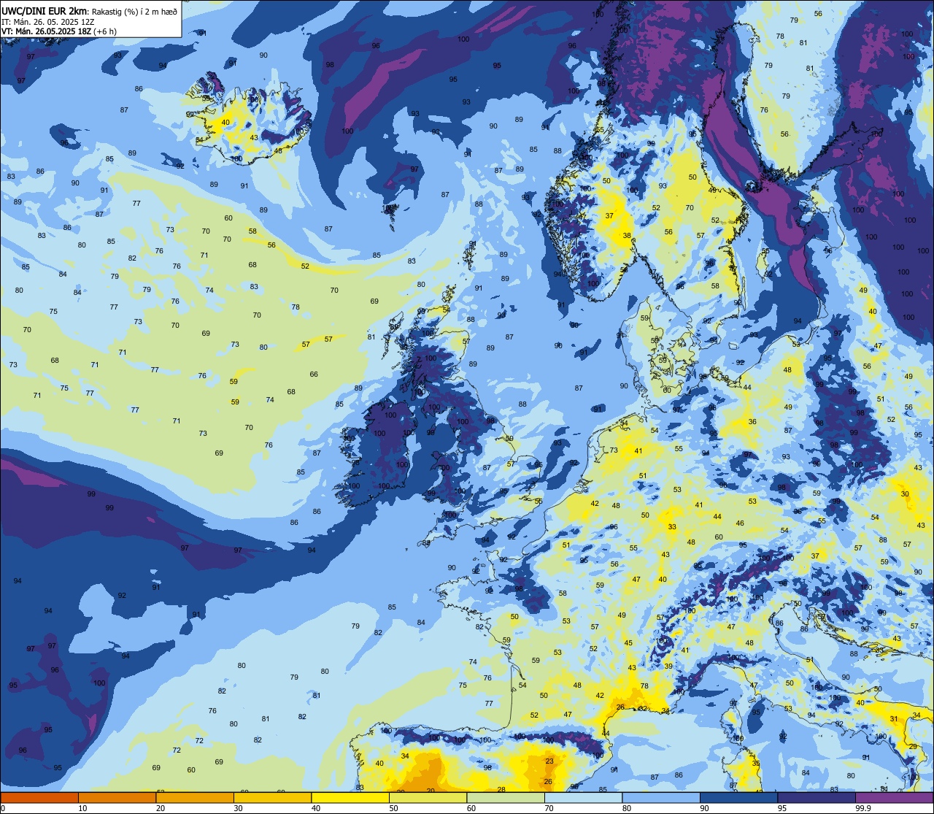Click the "90" legend scale label
The height and width of the screenshot is (814, 934).
point(705,808)
